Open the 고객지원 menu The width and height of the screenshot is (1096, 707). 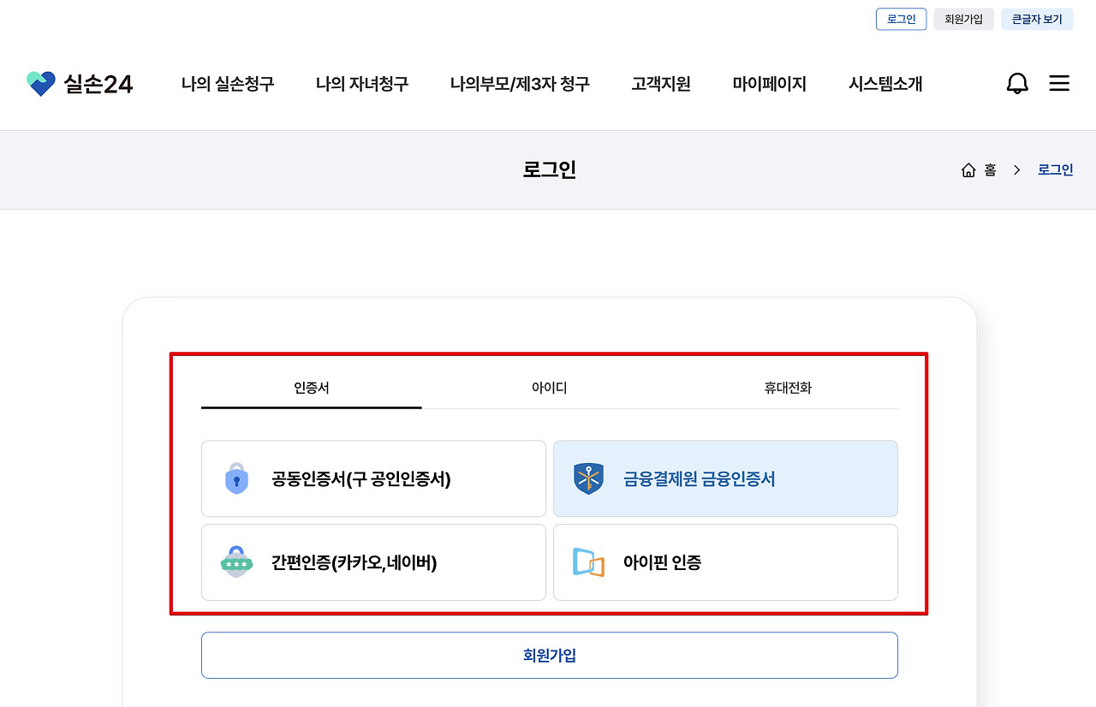coord(660,83)
